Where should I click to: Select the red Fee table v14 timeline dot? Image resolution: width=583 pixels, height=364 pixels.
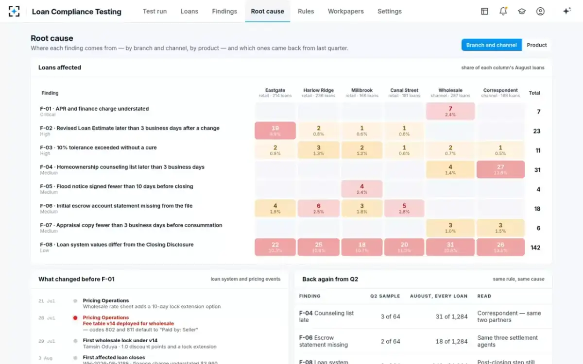click(75, 318)
